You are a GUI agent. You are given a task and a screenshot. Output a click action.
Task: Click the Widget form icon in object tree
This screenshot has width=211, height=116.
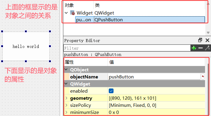73,13
